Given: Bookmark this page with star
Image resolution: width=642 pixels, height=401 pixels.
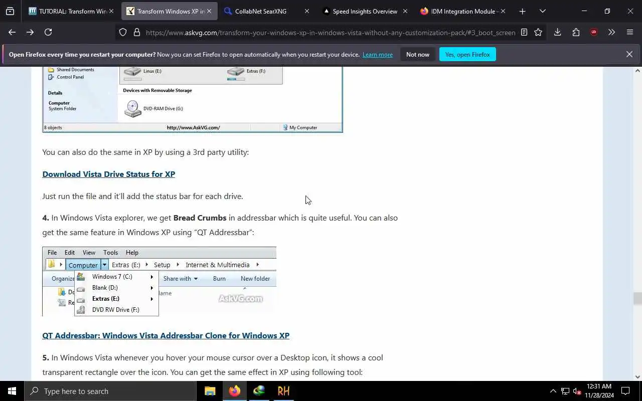Looking at the screenshot, I should coord(538,32).
